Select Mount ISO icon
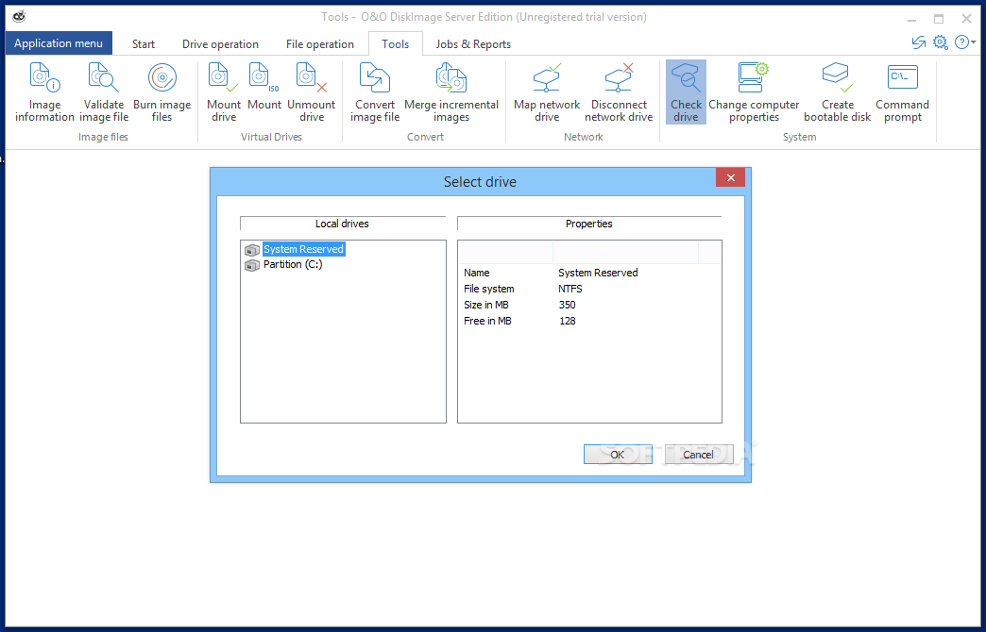This screenshot has width=986, height=632. (x=264, y=87)
